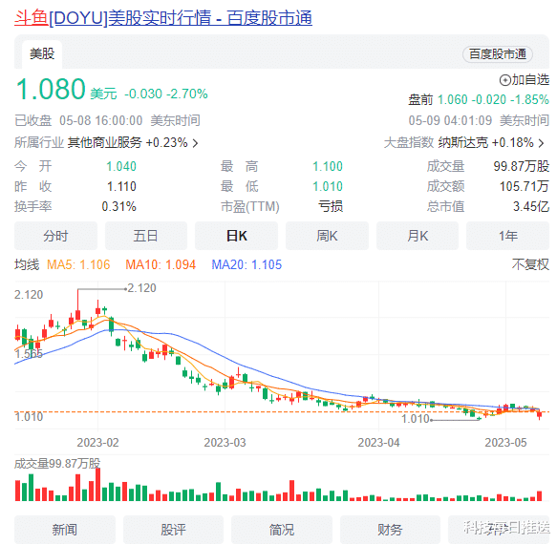This screenshot has width=557, height=544.
Task: Open the 财务 section tab
Action: coord(390,530)
